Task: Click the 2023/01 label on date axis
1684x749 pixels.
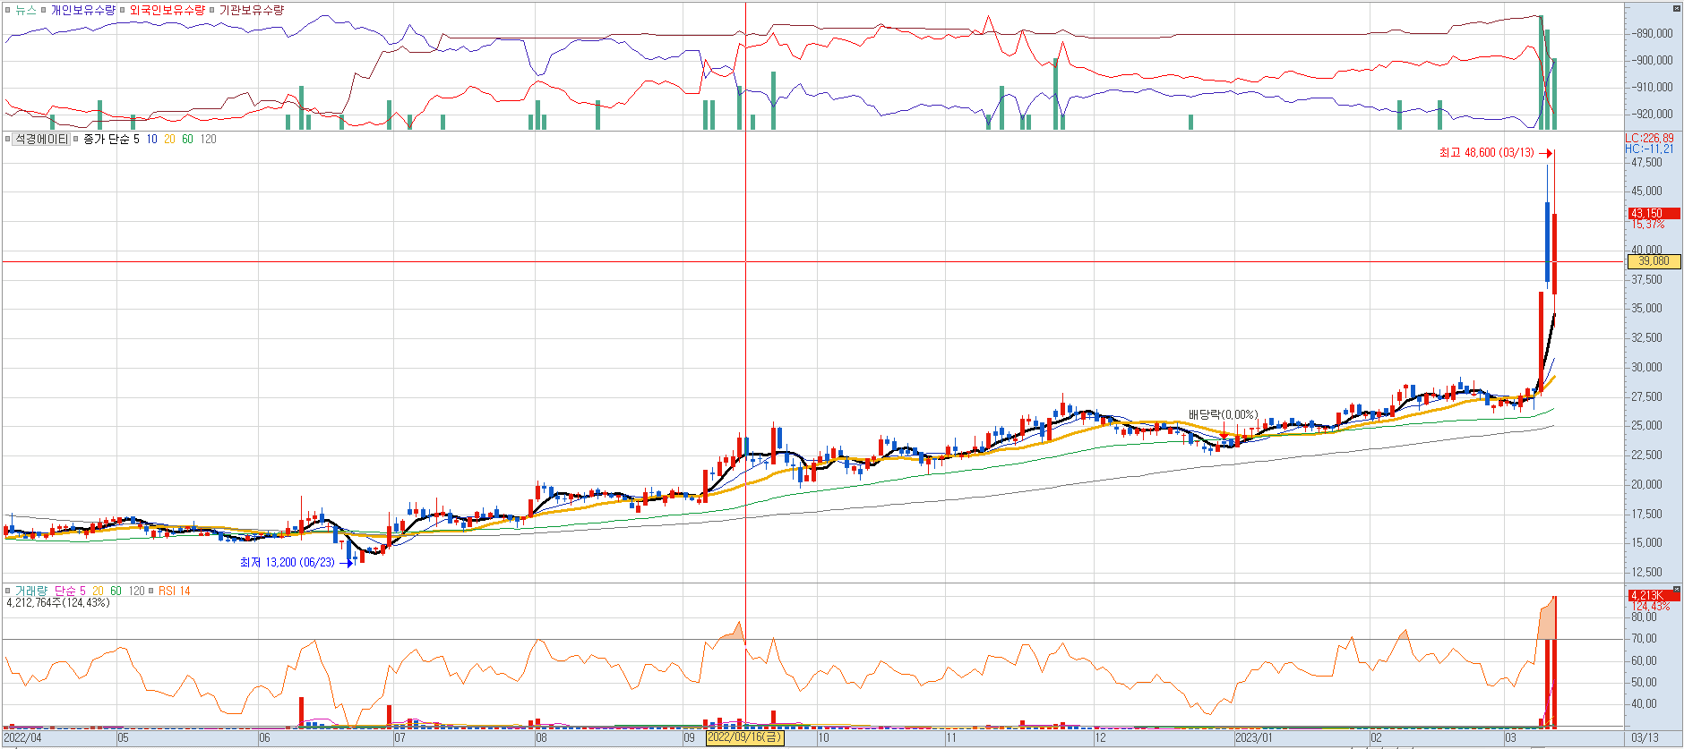Action: pos(1254,738)
